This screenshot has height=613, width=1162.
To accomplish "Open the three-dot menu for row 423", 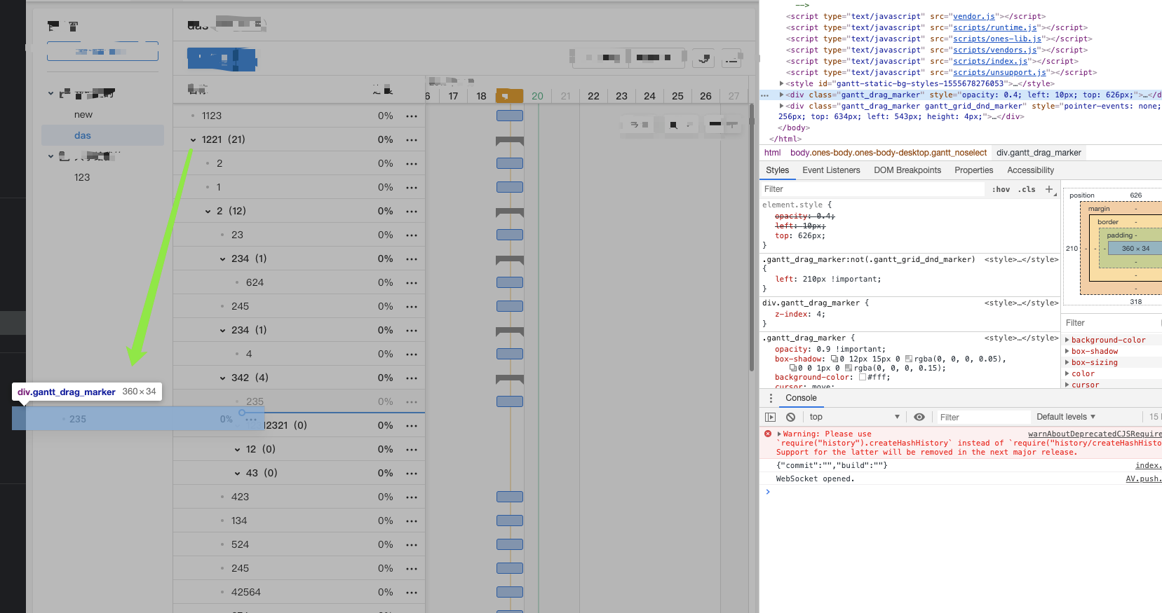I will point(412,497).
